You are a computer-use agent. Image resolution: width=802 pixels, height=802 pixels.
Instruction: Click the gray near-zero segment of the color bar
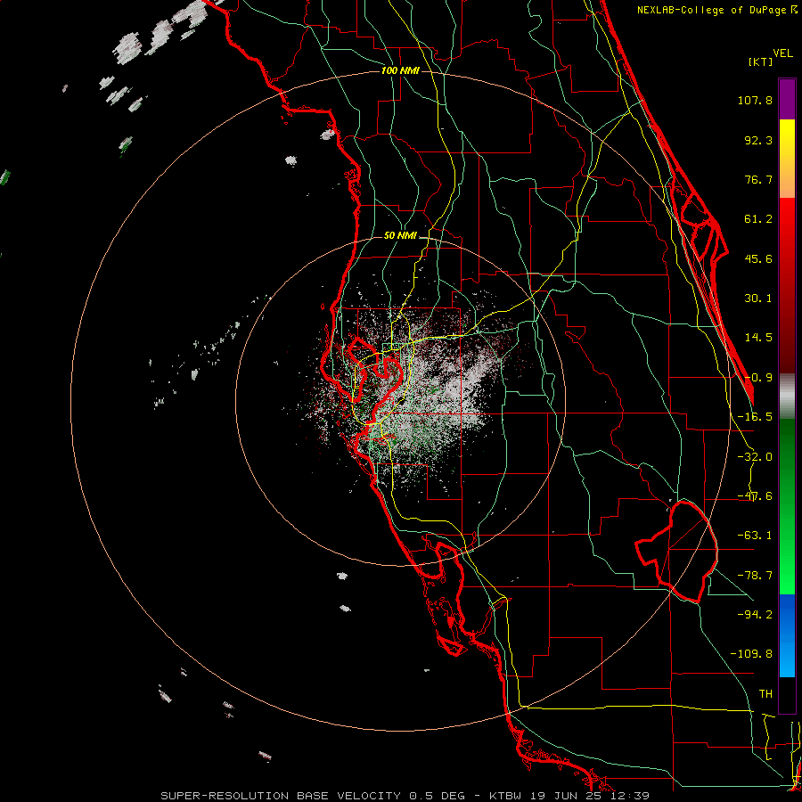pos(787,397)
